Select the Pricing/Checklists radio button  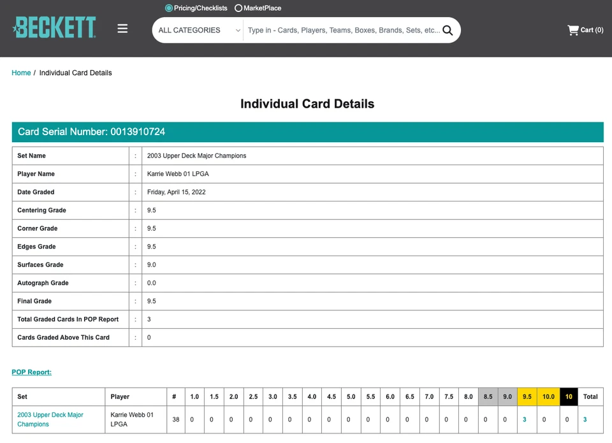168,8
